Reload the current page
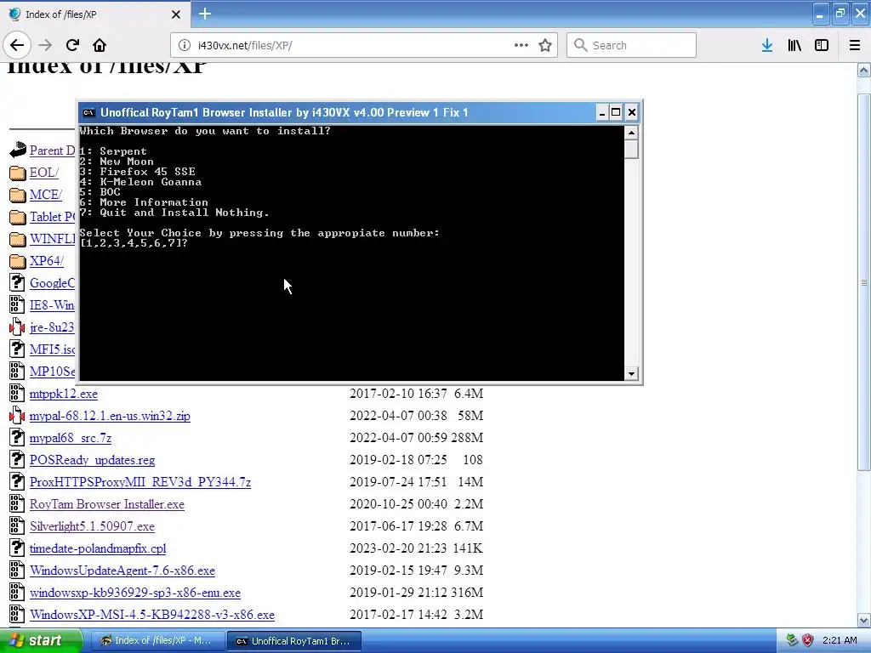 click(72, 45)
